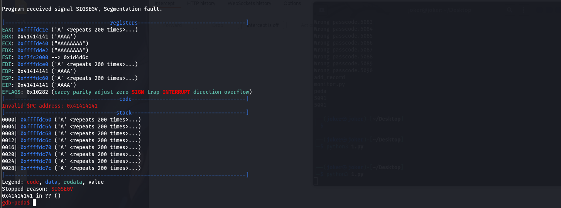The height and width of the screenshot is (208, 561).
Task: Go to the Options tab
Action: tap(292, 3)
